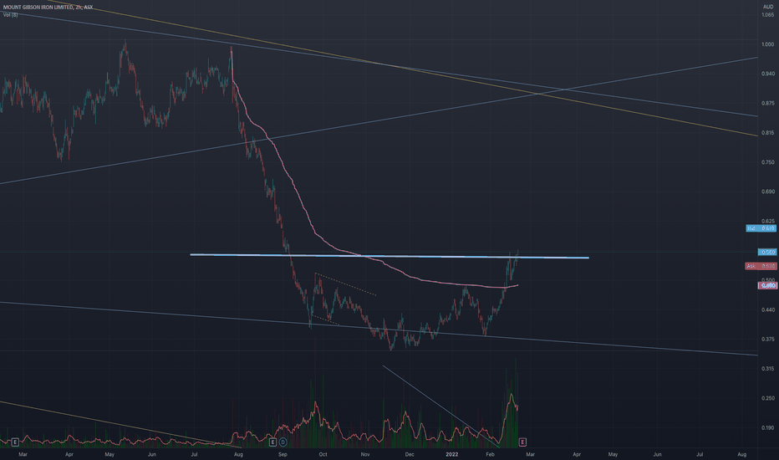Click the dividend D marker near Sep
Viewport: 779px width, 460px height.
point(283,442)
